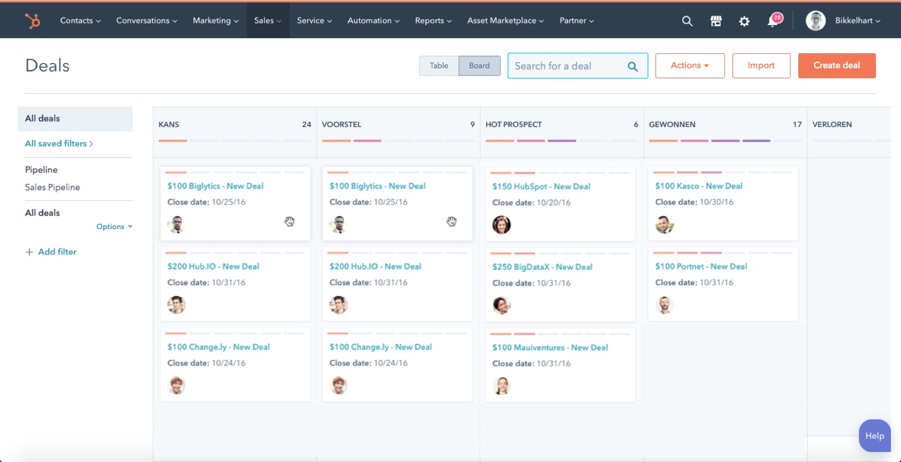
Task: Open $200 Hub.IO deal in Voorstel column
Action: pyautogui.click(x=375, y=267)
